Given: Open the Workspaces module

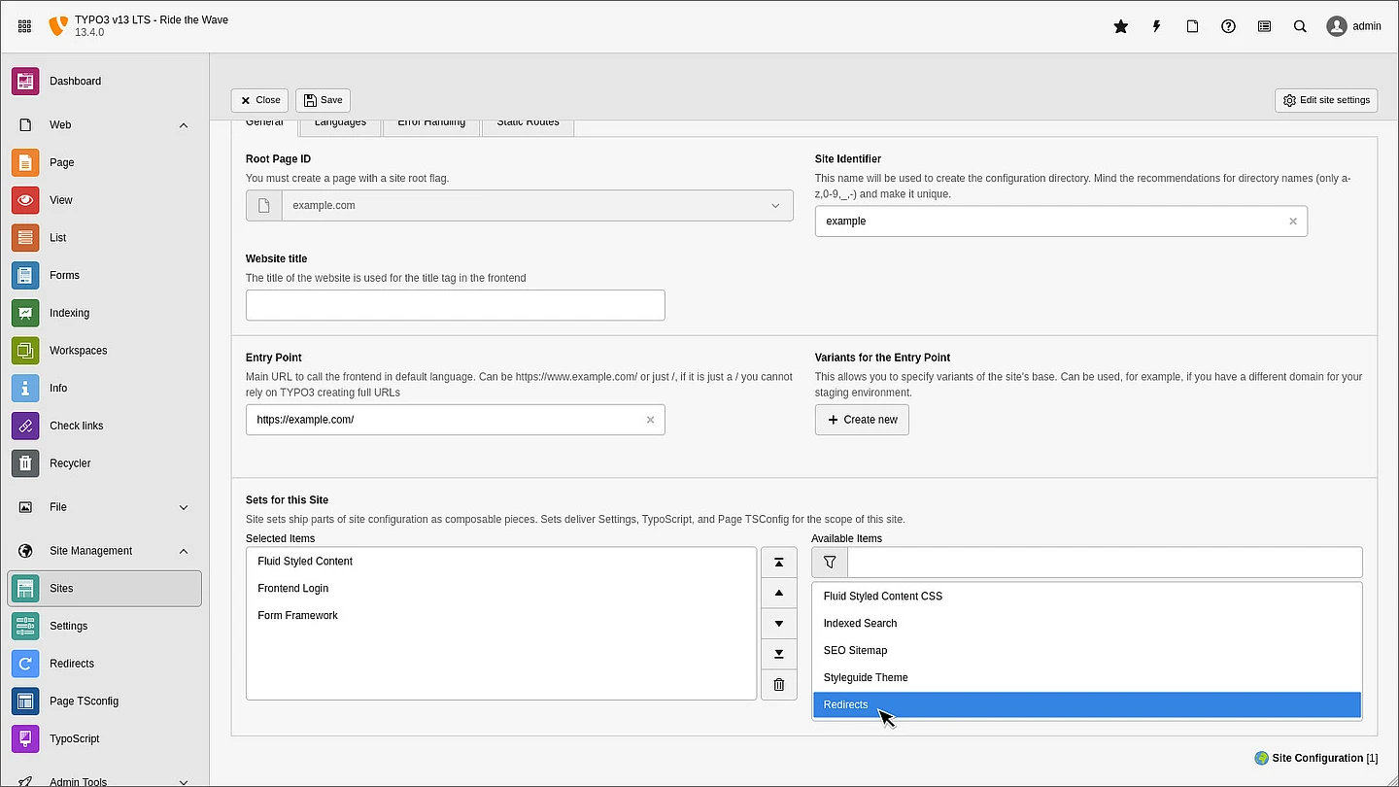Looking at the screenshot, I should point(78,351).
